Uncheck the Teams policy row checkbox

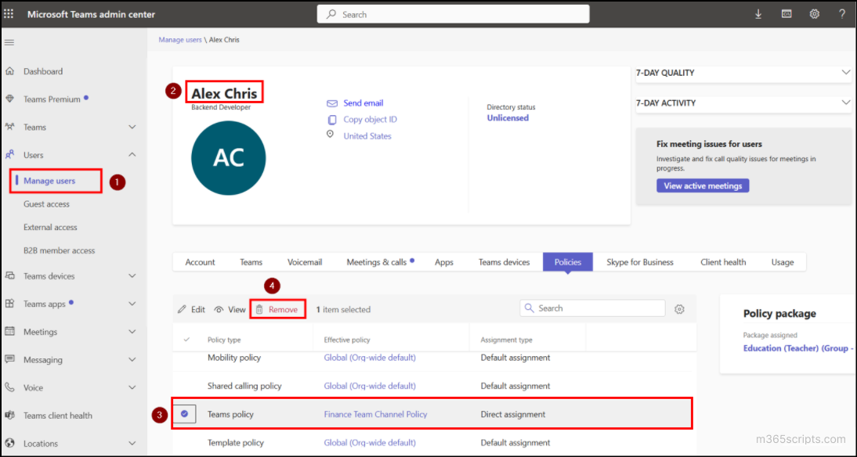pyautogui.click(x=185, y=414)
